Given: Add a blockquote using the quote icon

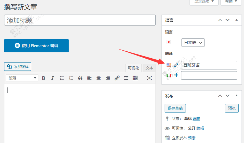Looking at the screenshot, I should click(x=80, y=78).
